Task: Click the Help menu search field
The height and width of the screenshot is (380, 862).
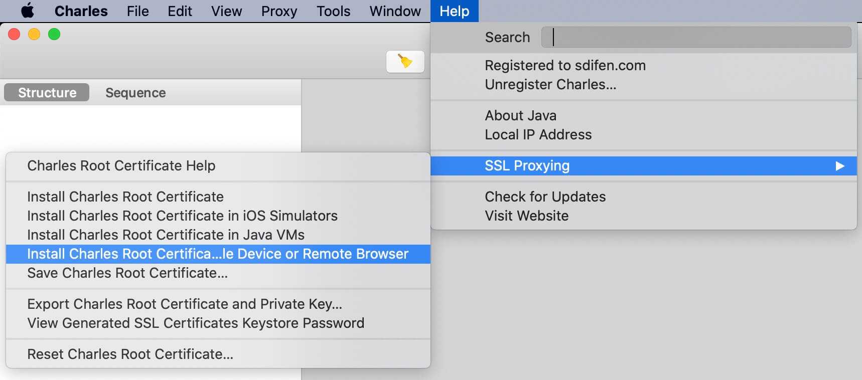Action: coord(696,37)
